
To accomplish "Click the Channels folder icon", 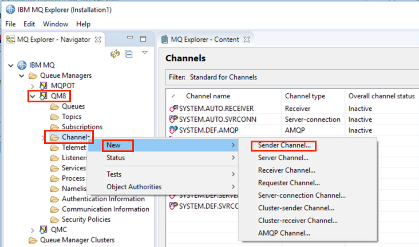I will click(x=54, y=137).
